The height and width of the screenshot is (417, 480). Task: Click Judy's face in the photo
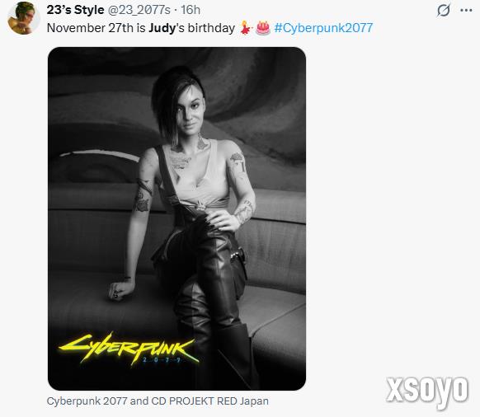click(x=191, y=110)
